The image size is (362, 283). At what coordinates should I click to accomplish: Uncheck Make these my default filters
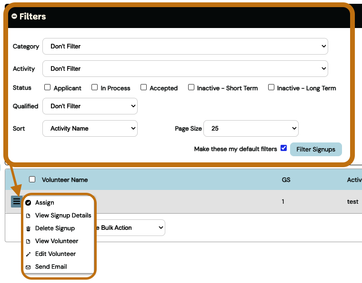pyautogui.click(x=284, y=148)
